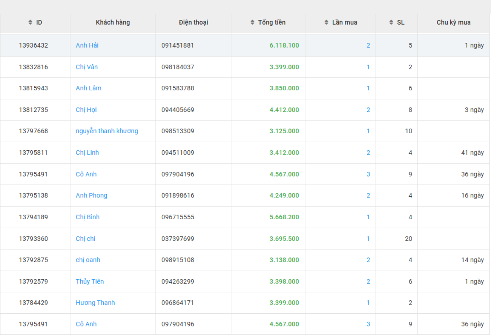Image resolution: width=491 pixels, height=335 pixels.
Task: Open the Thủy Tiên customer link
Action: 90,282
